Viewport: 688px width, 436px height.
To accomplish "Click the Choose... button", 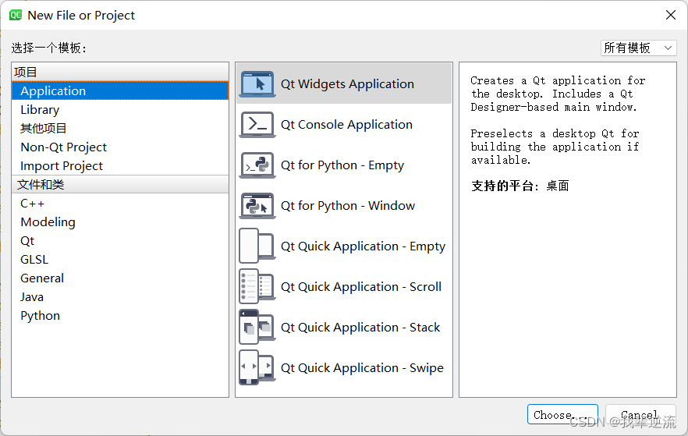I will 562,414.
